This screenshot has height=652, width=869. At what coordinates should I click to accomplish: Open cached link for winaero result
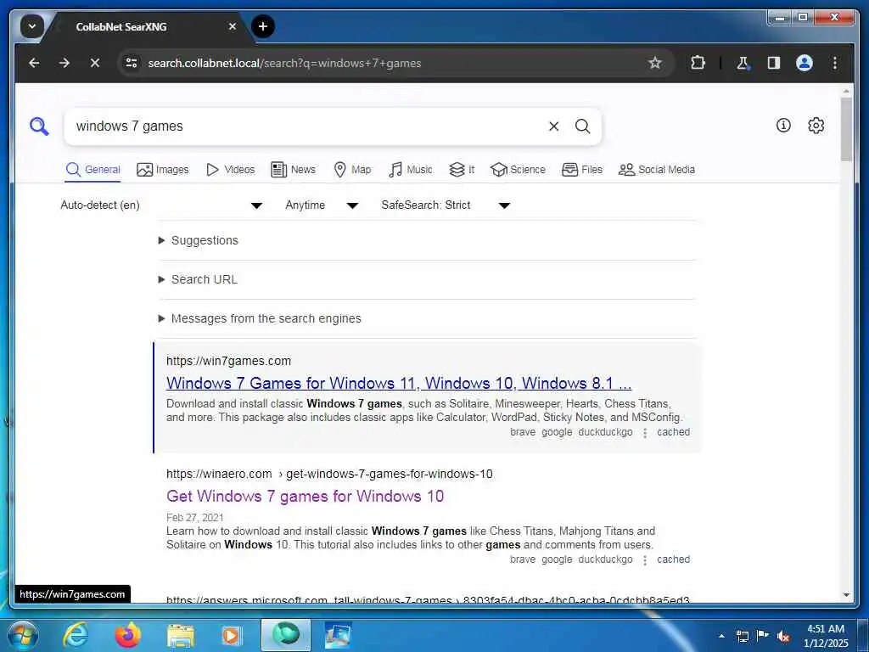pyautogui.click(x=673, y=559)
